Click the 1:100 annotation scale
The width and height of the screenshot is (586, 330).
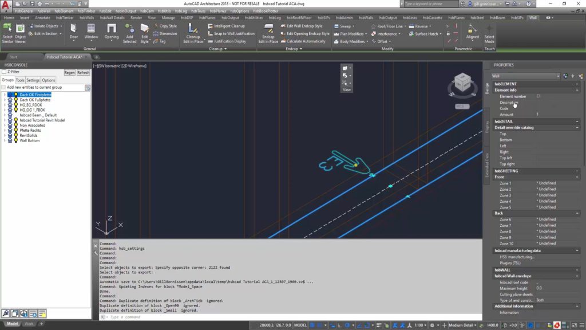[x=421, y=325]
